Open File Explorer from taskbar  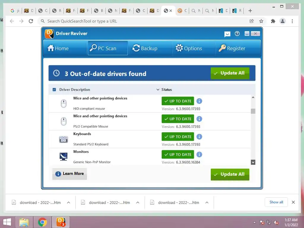(24, 222)
